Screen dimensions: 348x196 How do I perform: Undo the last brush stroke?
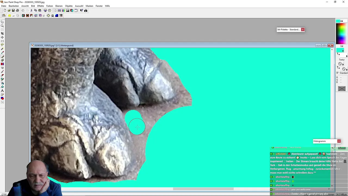click(x=23, y=10)
